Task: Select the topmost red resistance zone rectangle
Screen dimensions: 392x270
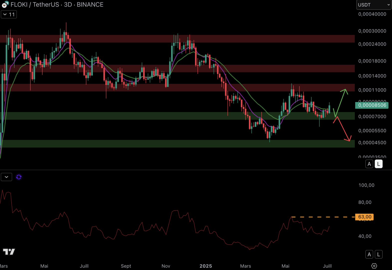Action: tap(177, 39)
